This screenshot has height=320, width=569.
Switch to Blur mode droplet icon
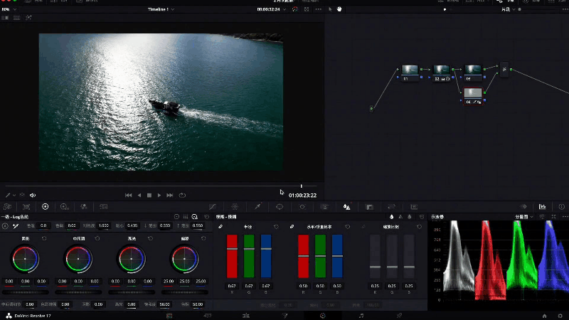[x=392, y=217]
